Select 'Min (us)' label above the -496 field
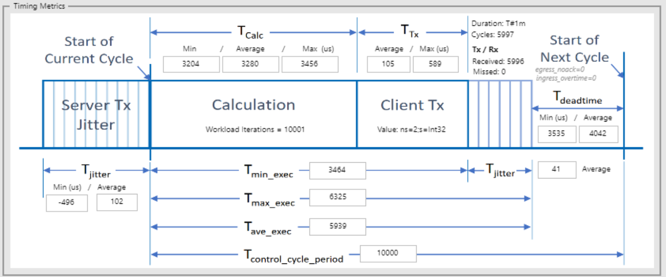 click(x=67, y=187)
